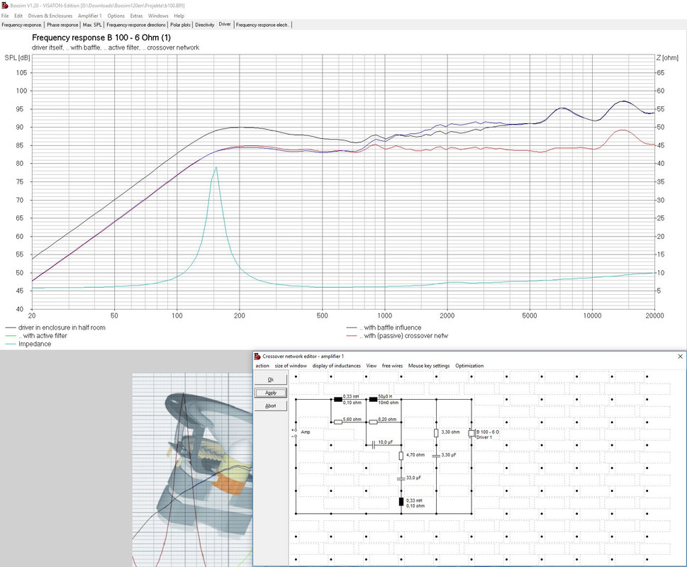687x567 pixels.
Task: Switch to the Frequency response tab
Action: (22, 25)
